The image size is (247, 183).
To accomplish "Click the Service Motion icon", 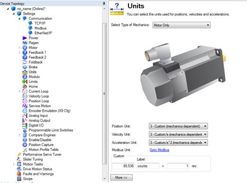I will tap(25, 106).
